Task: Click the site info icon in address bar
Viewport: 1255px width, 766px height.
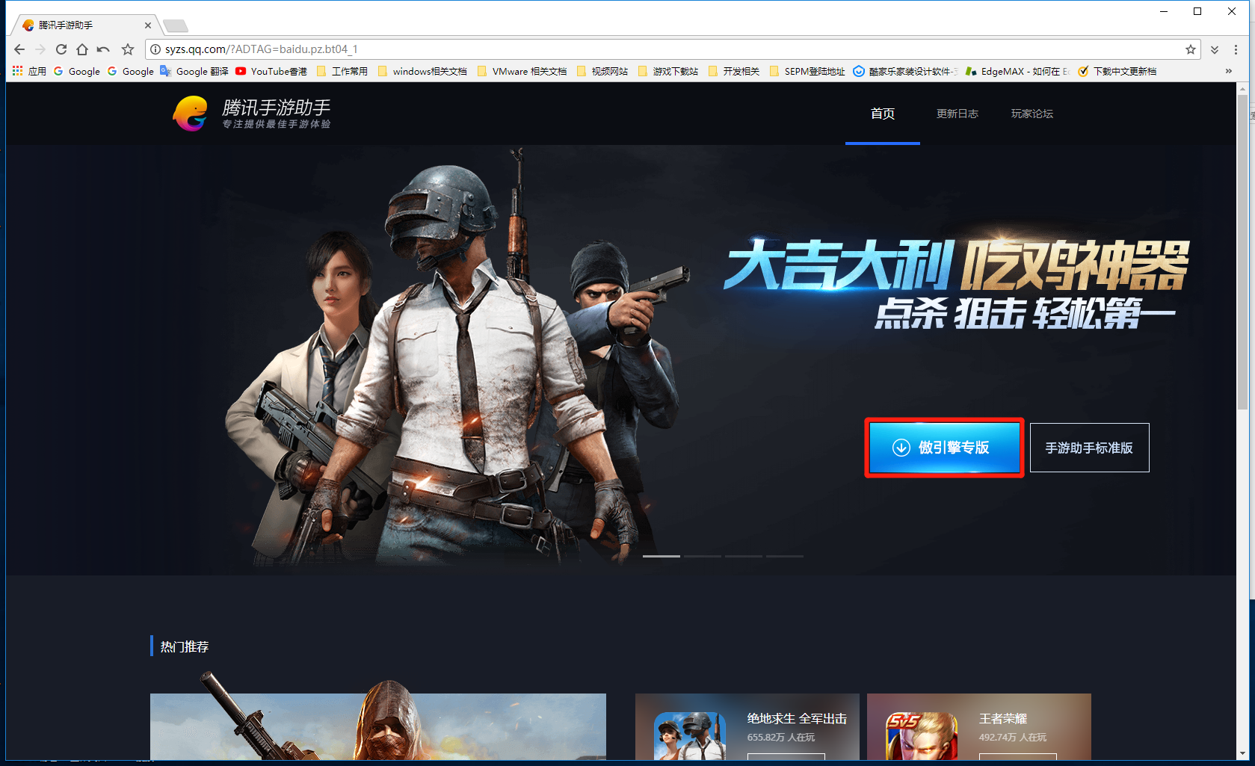Action: coord(155,49)
